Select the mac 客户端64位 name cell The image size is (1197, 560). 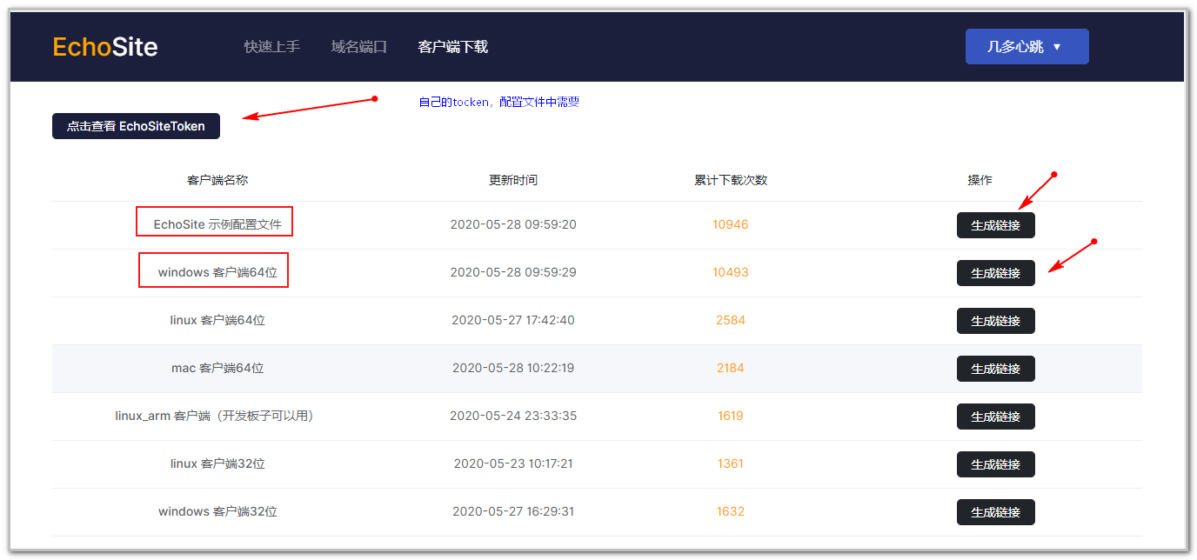tap(217, 368)
